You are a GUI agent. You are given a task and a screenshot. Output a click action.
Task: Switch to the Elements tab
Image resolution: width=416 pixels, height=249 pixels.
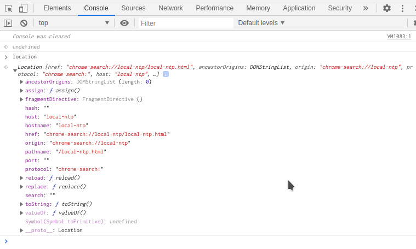tap(57, 8)
